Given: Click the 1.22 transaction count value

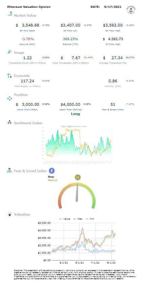Looking at the screenshot, I should 27,58.
